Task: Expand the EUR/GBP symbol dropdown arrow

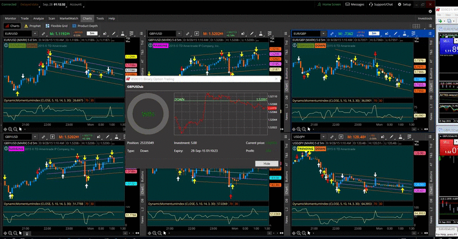Action: (x=323, y=34)
